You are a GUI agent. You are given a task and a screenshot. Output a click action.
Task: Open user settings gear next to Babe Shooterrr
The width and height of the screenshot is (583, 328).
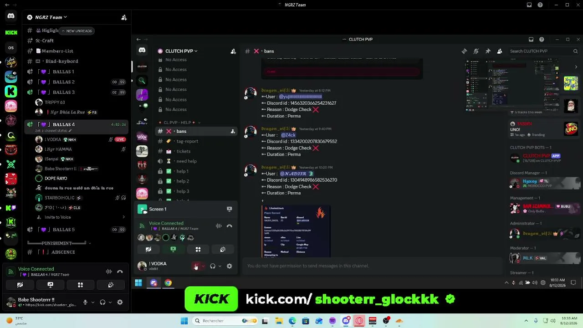[x=120, y=302]
